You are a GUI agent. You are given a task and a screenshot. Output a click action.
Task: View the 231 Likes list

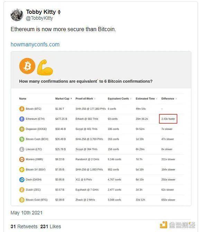coord(51,226)
